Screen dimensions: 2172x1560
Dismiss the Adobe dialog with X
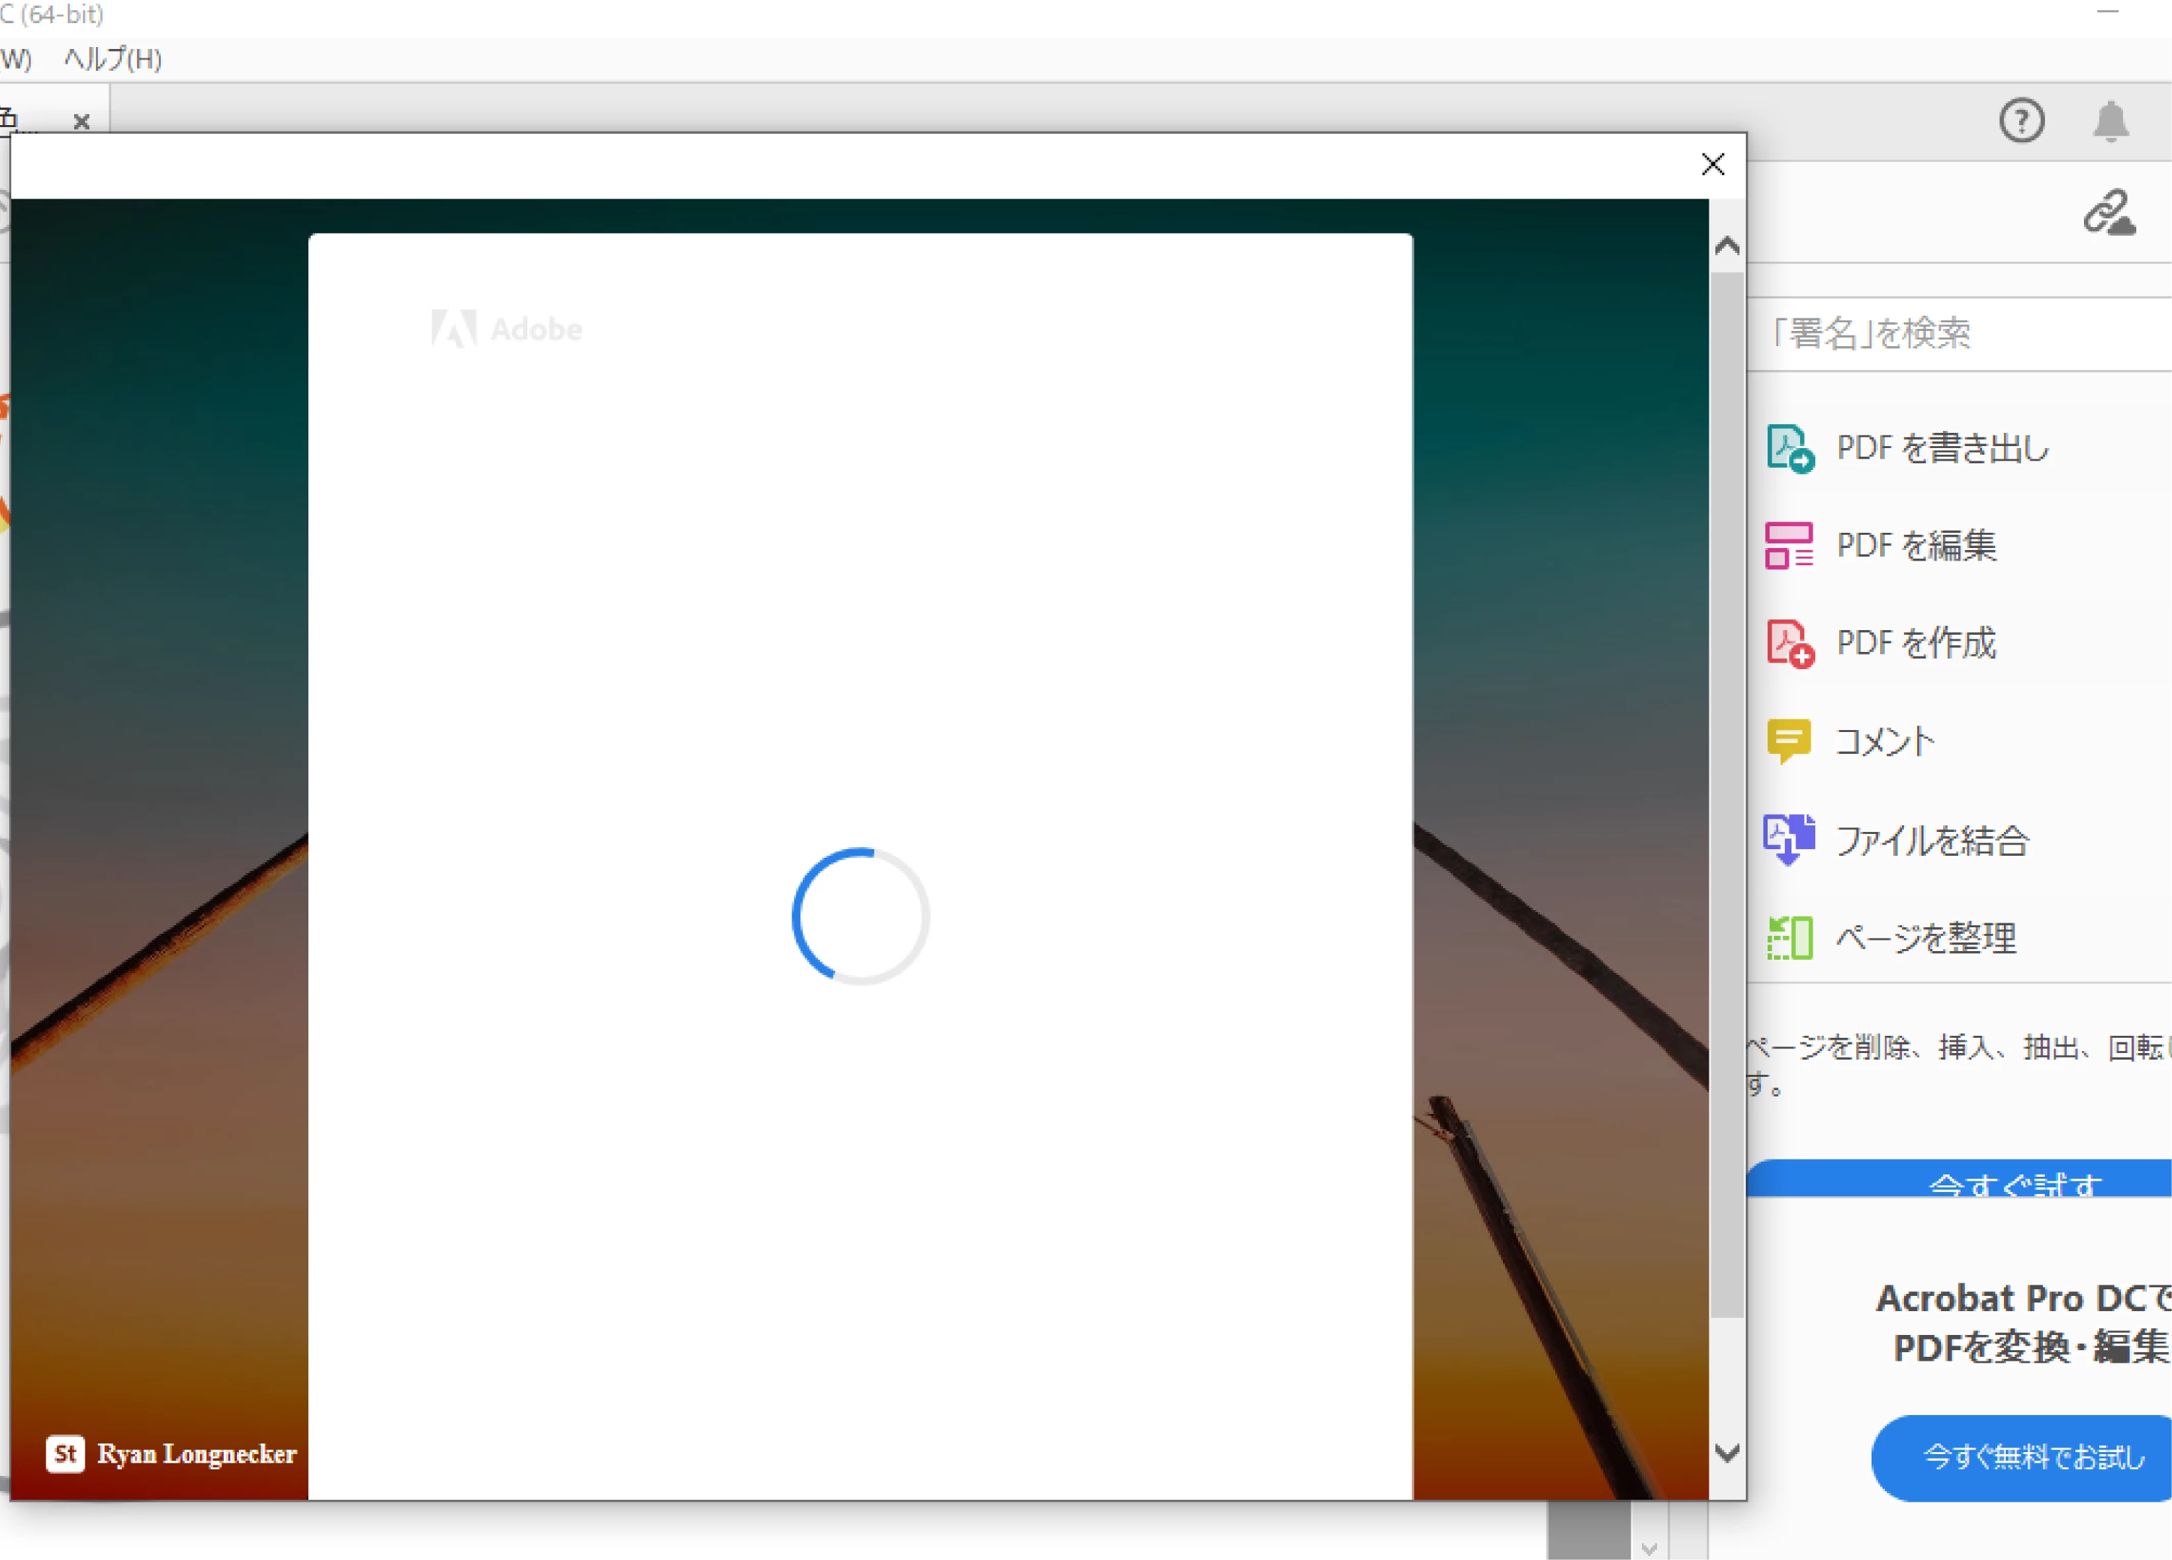click(1712, 165)
